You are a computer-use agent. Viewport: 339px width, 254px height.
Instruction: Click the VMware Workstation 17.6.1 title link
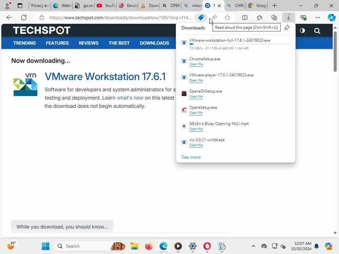[105, 76]
